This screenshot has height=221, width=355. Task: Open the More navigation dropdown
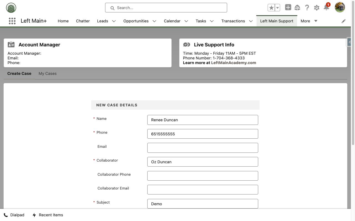[x=309, y=21]
